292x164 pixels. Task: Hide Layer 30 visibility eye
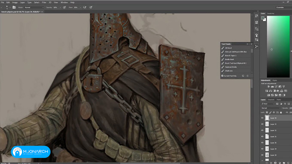pos(262,143)
